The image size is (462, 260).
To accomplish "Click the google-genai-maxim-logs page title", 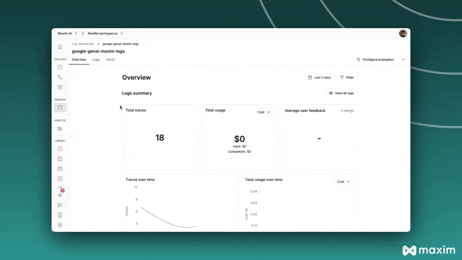I will 98,51.
